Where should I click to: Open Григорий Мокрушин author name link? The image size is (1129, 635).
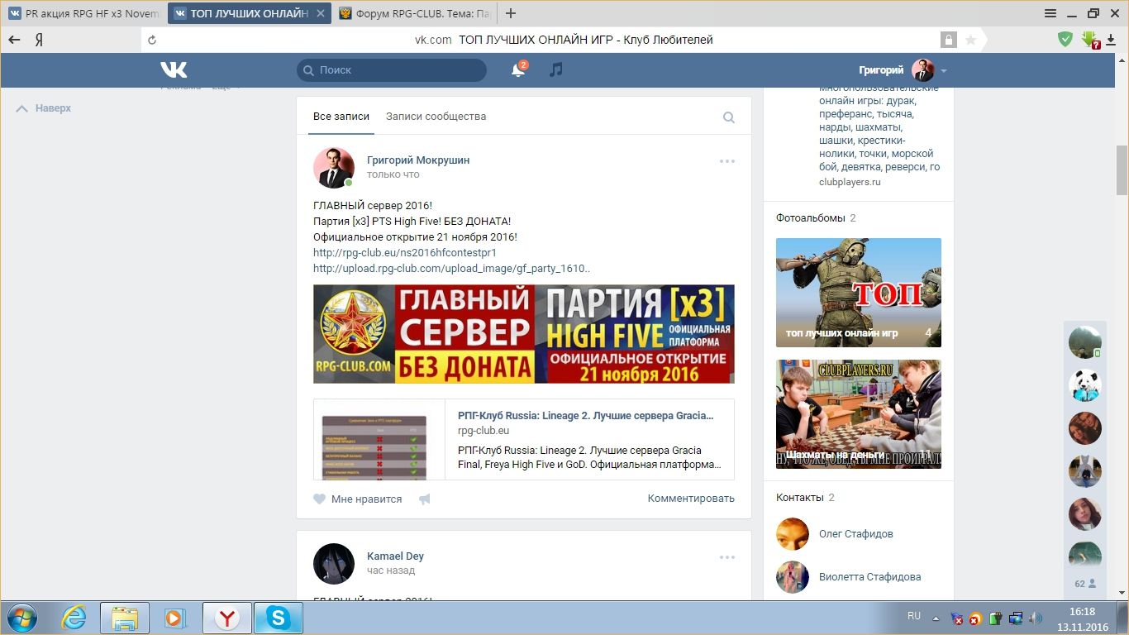418,160
